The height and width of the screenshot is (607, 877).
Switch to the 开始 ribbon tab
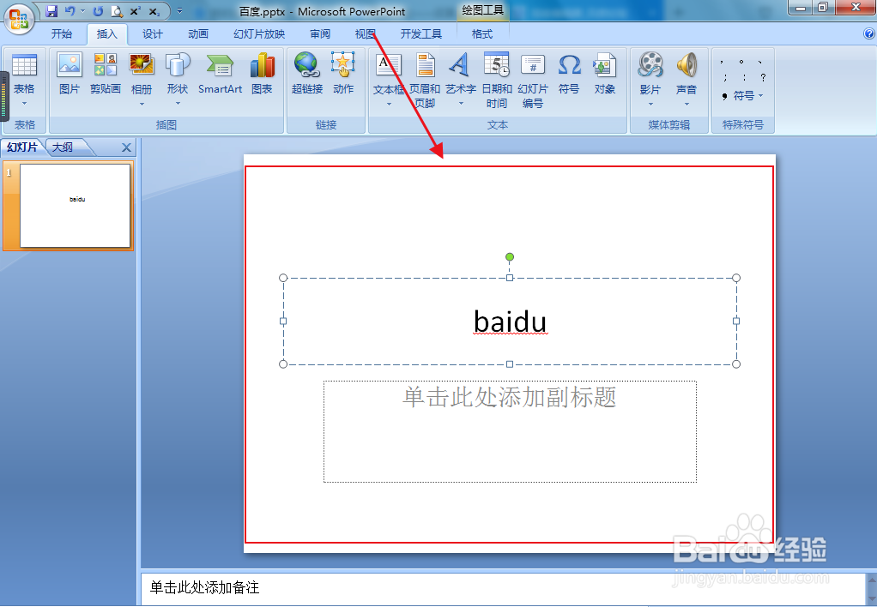click(x=62, y=34)
